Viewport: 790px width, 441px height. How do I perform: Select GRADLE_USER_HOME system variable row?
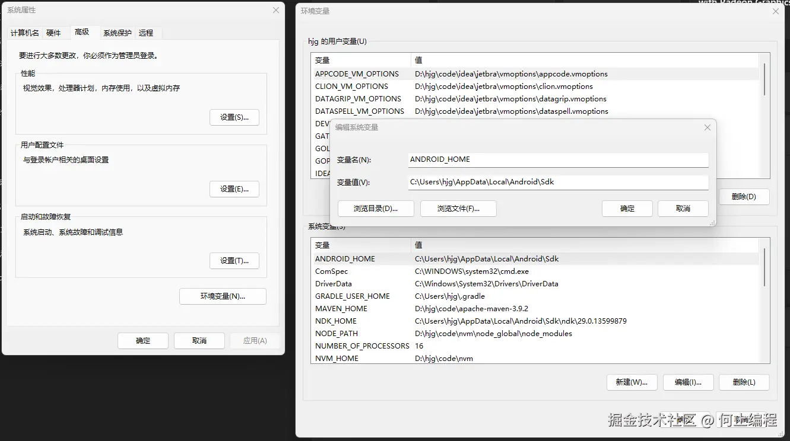[535, 296]
